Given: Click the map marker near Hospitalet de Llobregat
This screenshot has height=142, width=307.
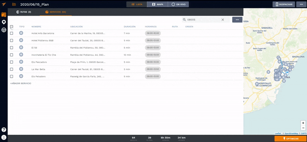Looking at the screenshot, I should [x=257, y=84].
